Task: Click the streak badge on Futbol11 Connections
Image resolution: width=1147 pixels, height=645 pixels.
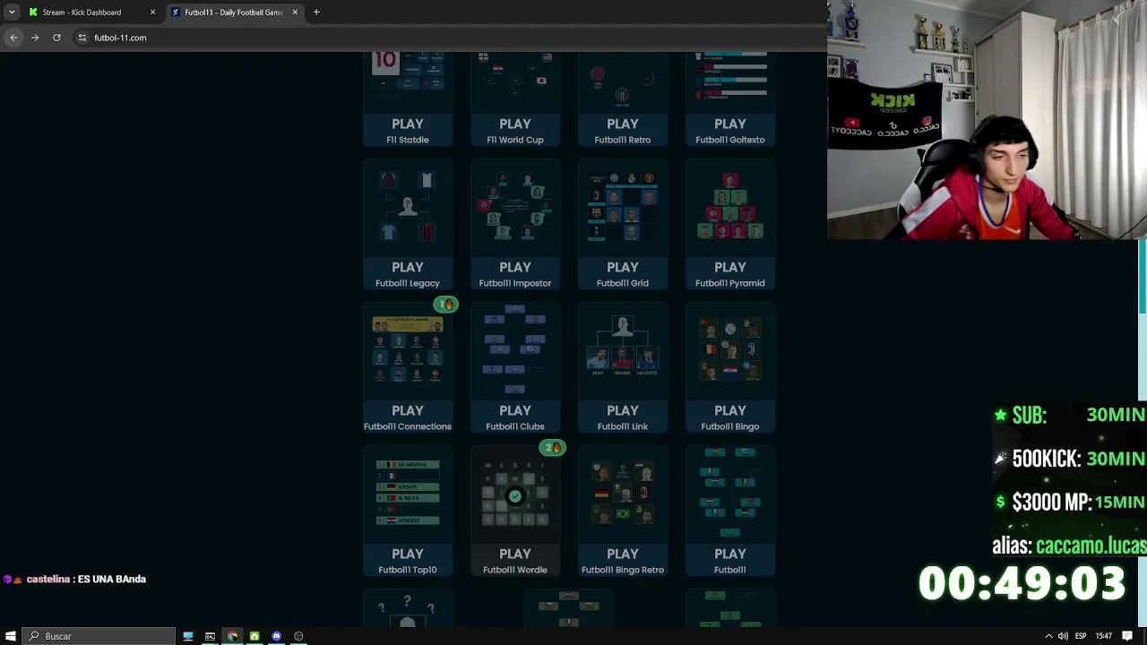Action: click(445, 305)
